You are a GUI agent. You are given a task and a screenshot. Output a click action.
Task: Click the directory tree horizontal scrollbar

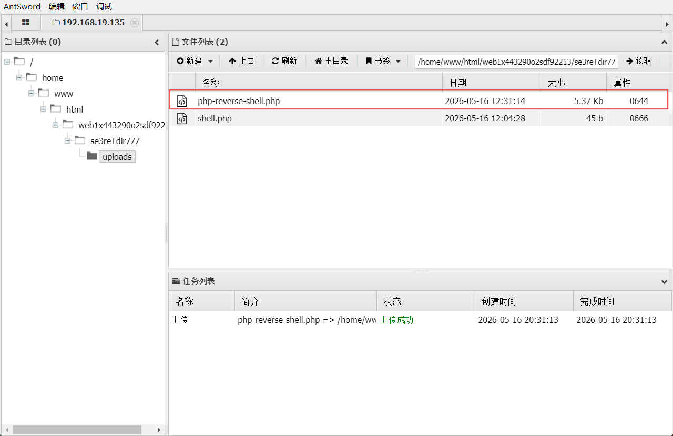(x=77, y=430)
